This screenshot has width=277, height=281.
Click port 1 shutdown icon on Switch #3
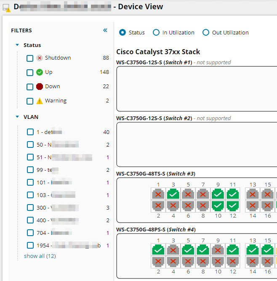pos(158,194)
